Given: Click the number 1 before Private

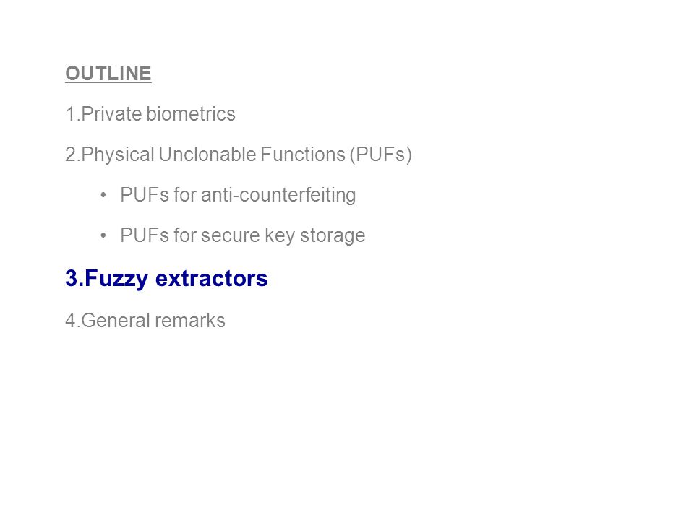Looking at the screenshot, I should click(71, 114).
